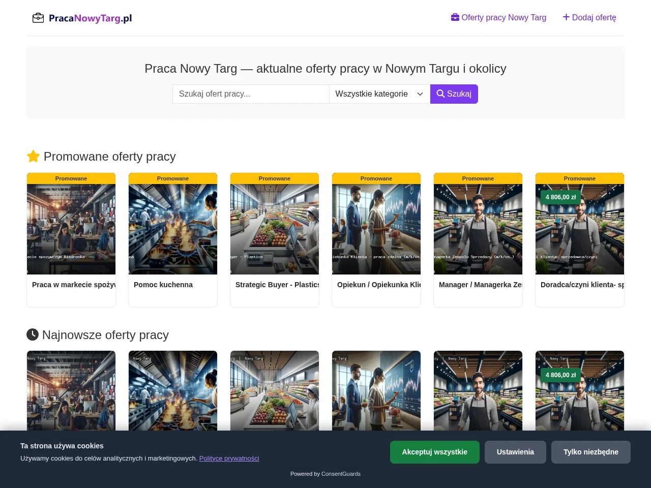Click Praca w markecie spożywczym job title
Screen dimensions: 651x488
(74, 285)
